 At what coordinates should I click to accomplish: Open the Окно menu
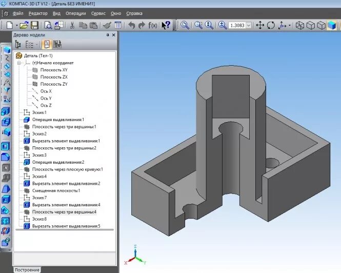pos(116,13)
